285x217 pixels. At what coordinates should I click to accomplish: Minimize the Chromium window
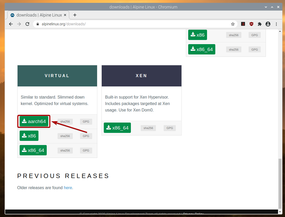click(266, 7)
